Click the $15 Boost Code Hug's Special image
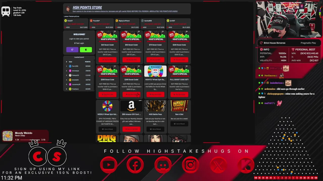The height and width of the screenshot is (181, 323). (x=107, y=36)
